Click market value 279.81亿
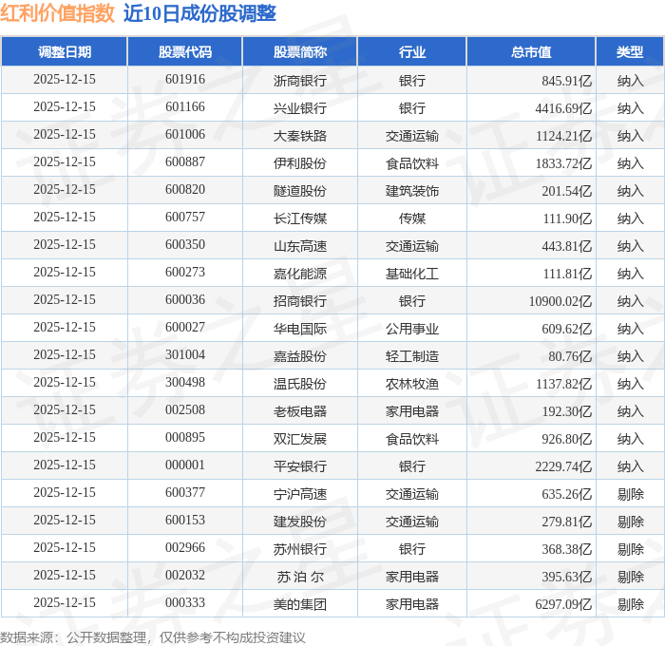 pos(566,522)
